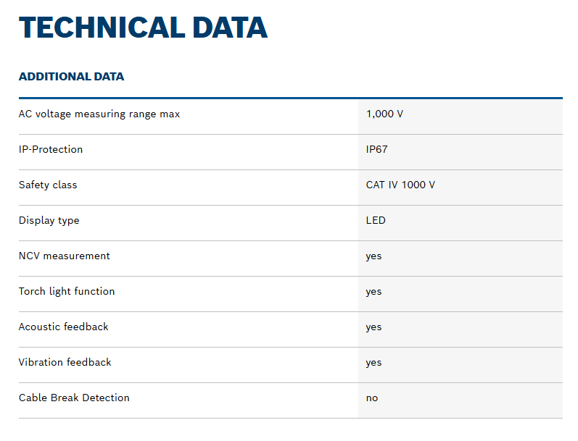This screenshot has width=578, height=441.
Task: Select the CAT IV 1000 V value
Action: point(400,185)
